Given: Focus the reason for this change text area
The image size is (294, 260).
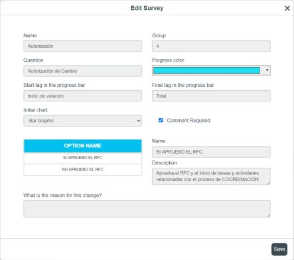Looking at the screenshot, I should [x=147, y=209].
